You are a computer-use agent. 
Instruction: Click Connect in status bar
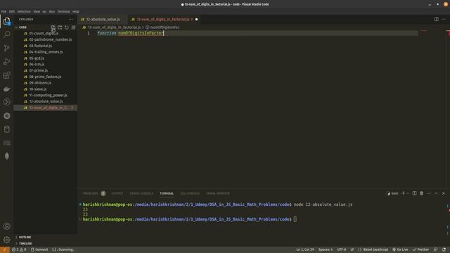point(39,249)
